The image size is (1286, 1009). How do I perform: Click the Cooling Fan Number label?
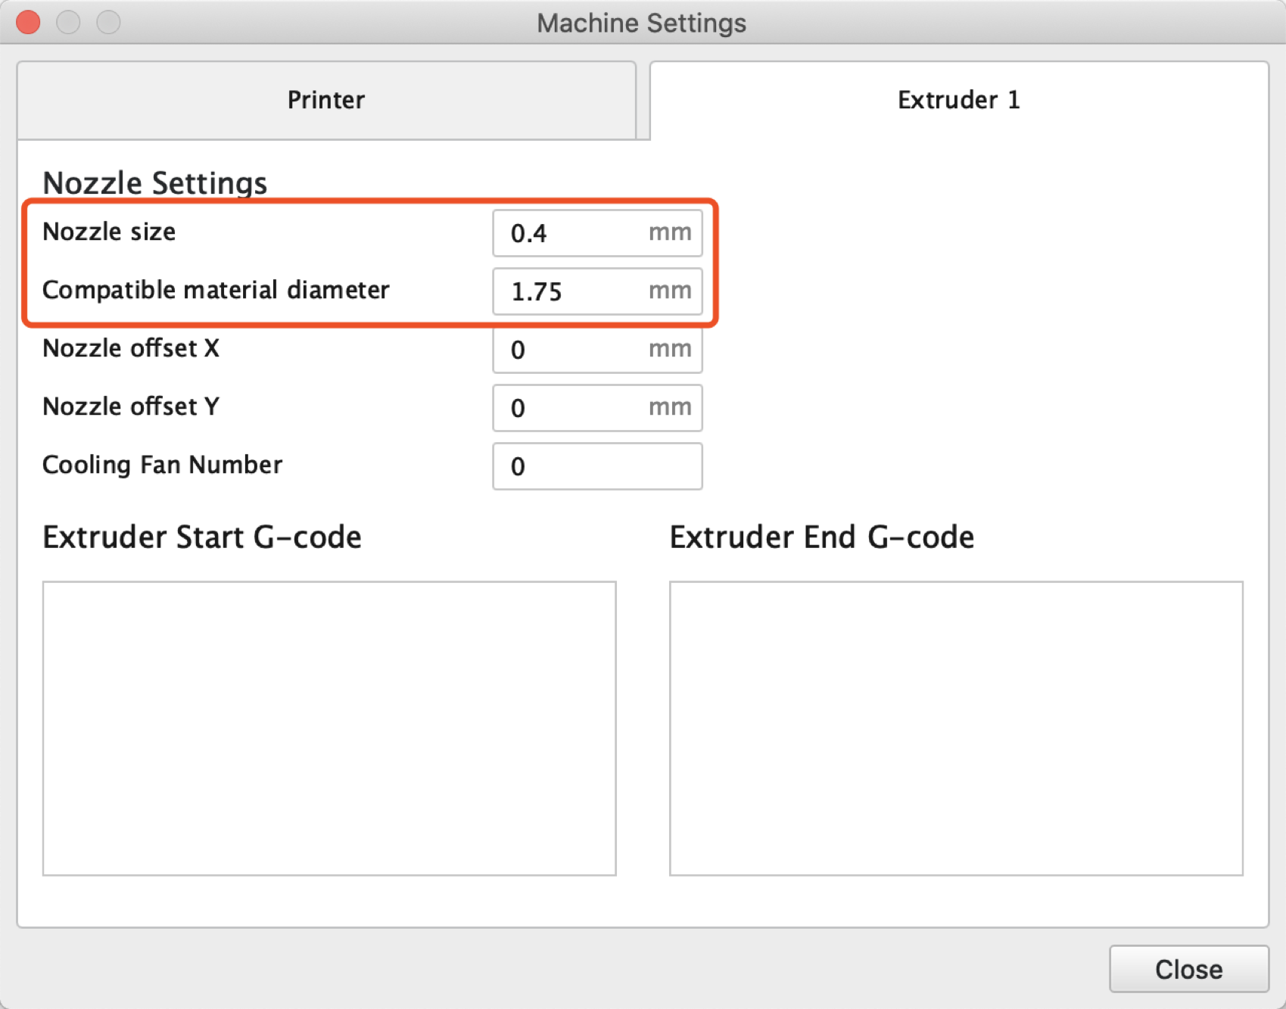point(162,465)
